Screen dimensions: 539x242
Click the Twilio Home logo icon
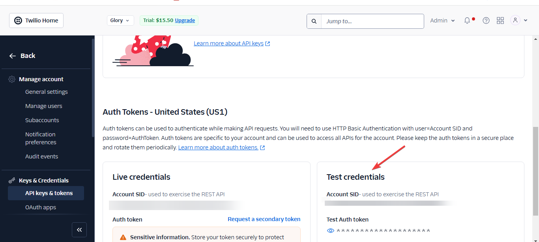coord(18,20)
